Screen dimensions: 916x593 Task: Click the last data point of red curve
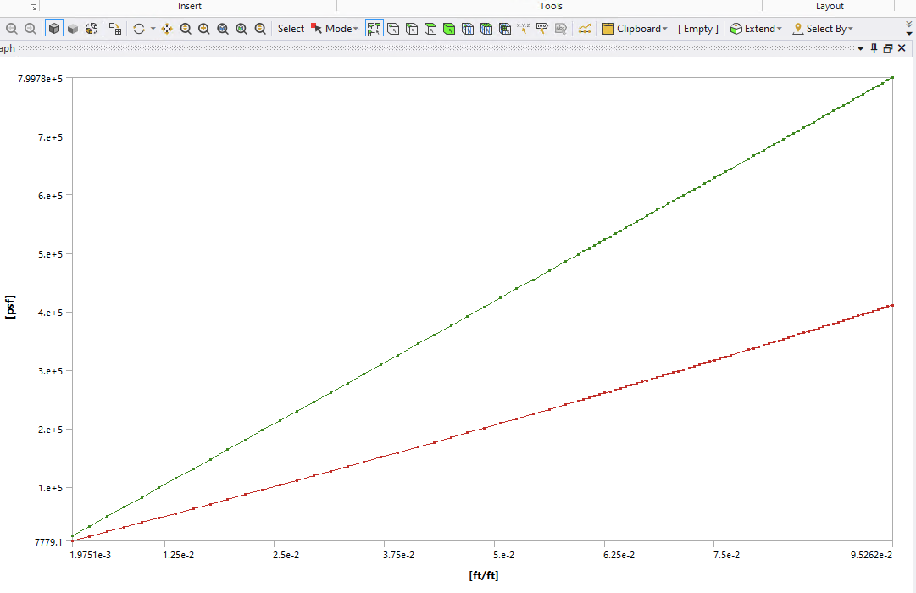892,305
